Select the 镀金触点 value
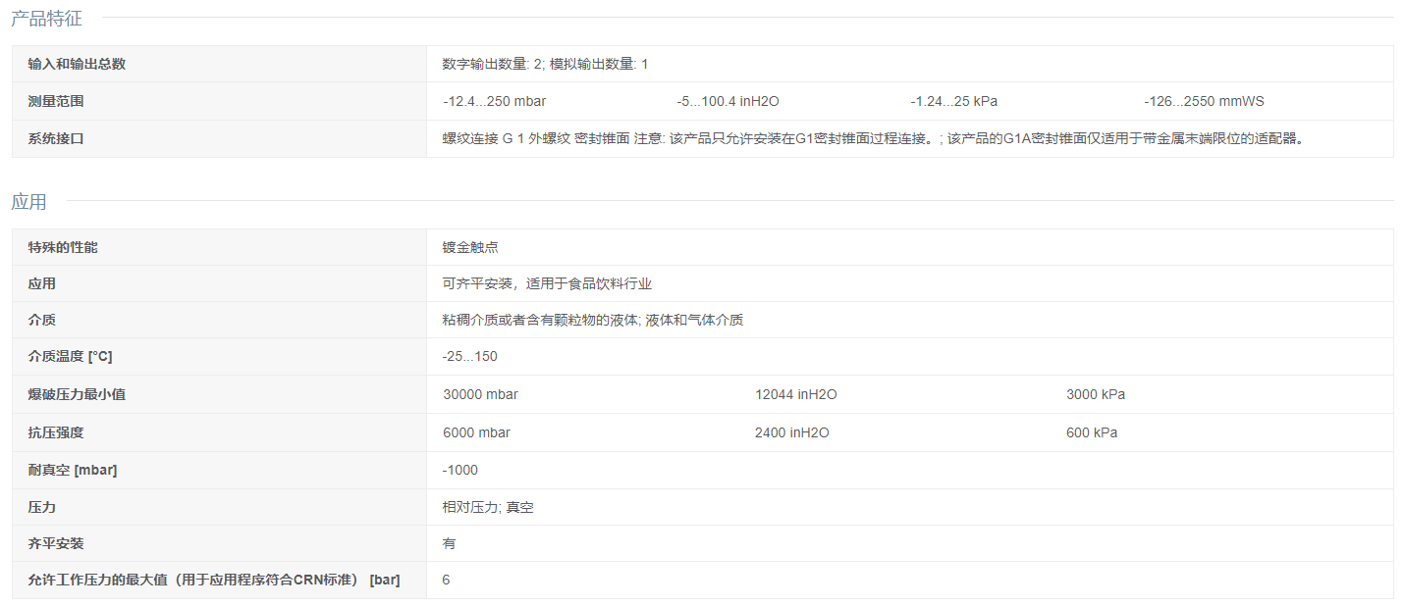The width and height of the screenshot is (1403, 607). [x=470, y=247]
